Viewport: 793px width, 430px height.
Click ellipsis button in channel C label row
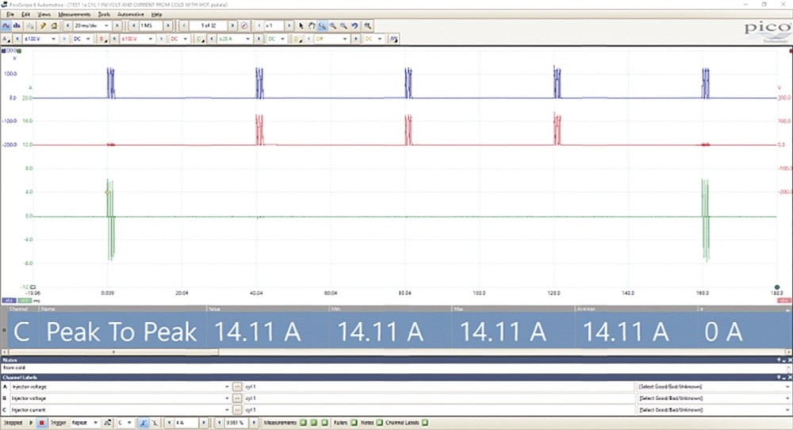tap(236, 409)
